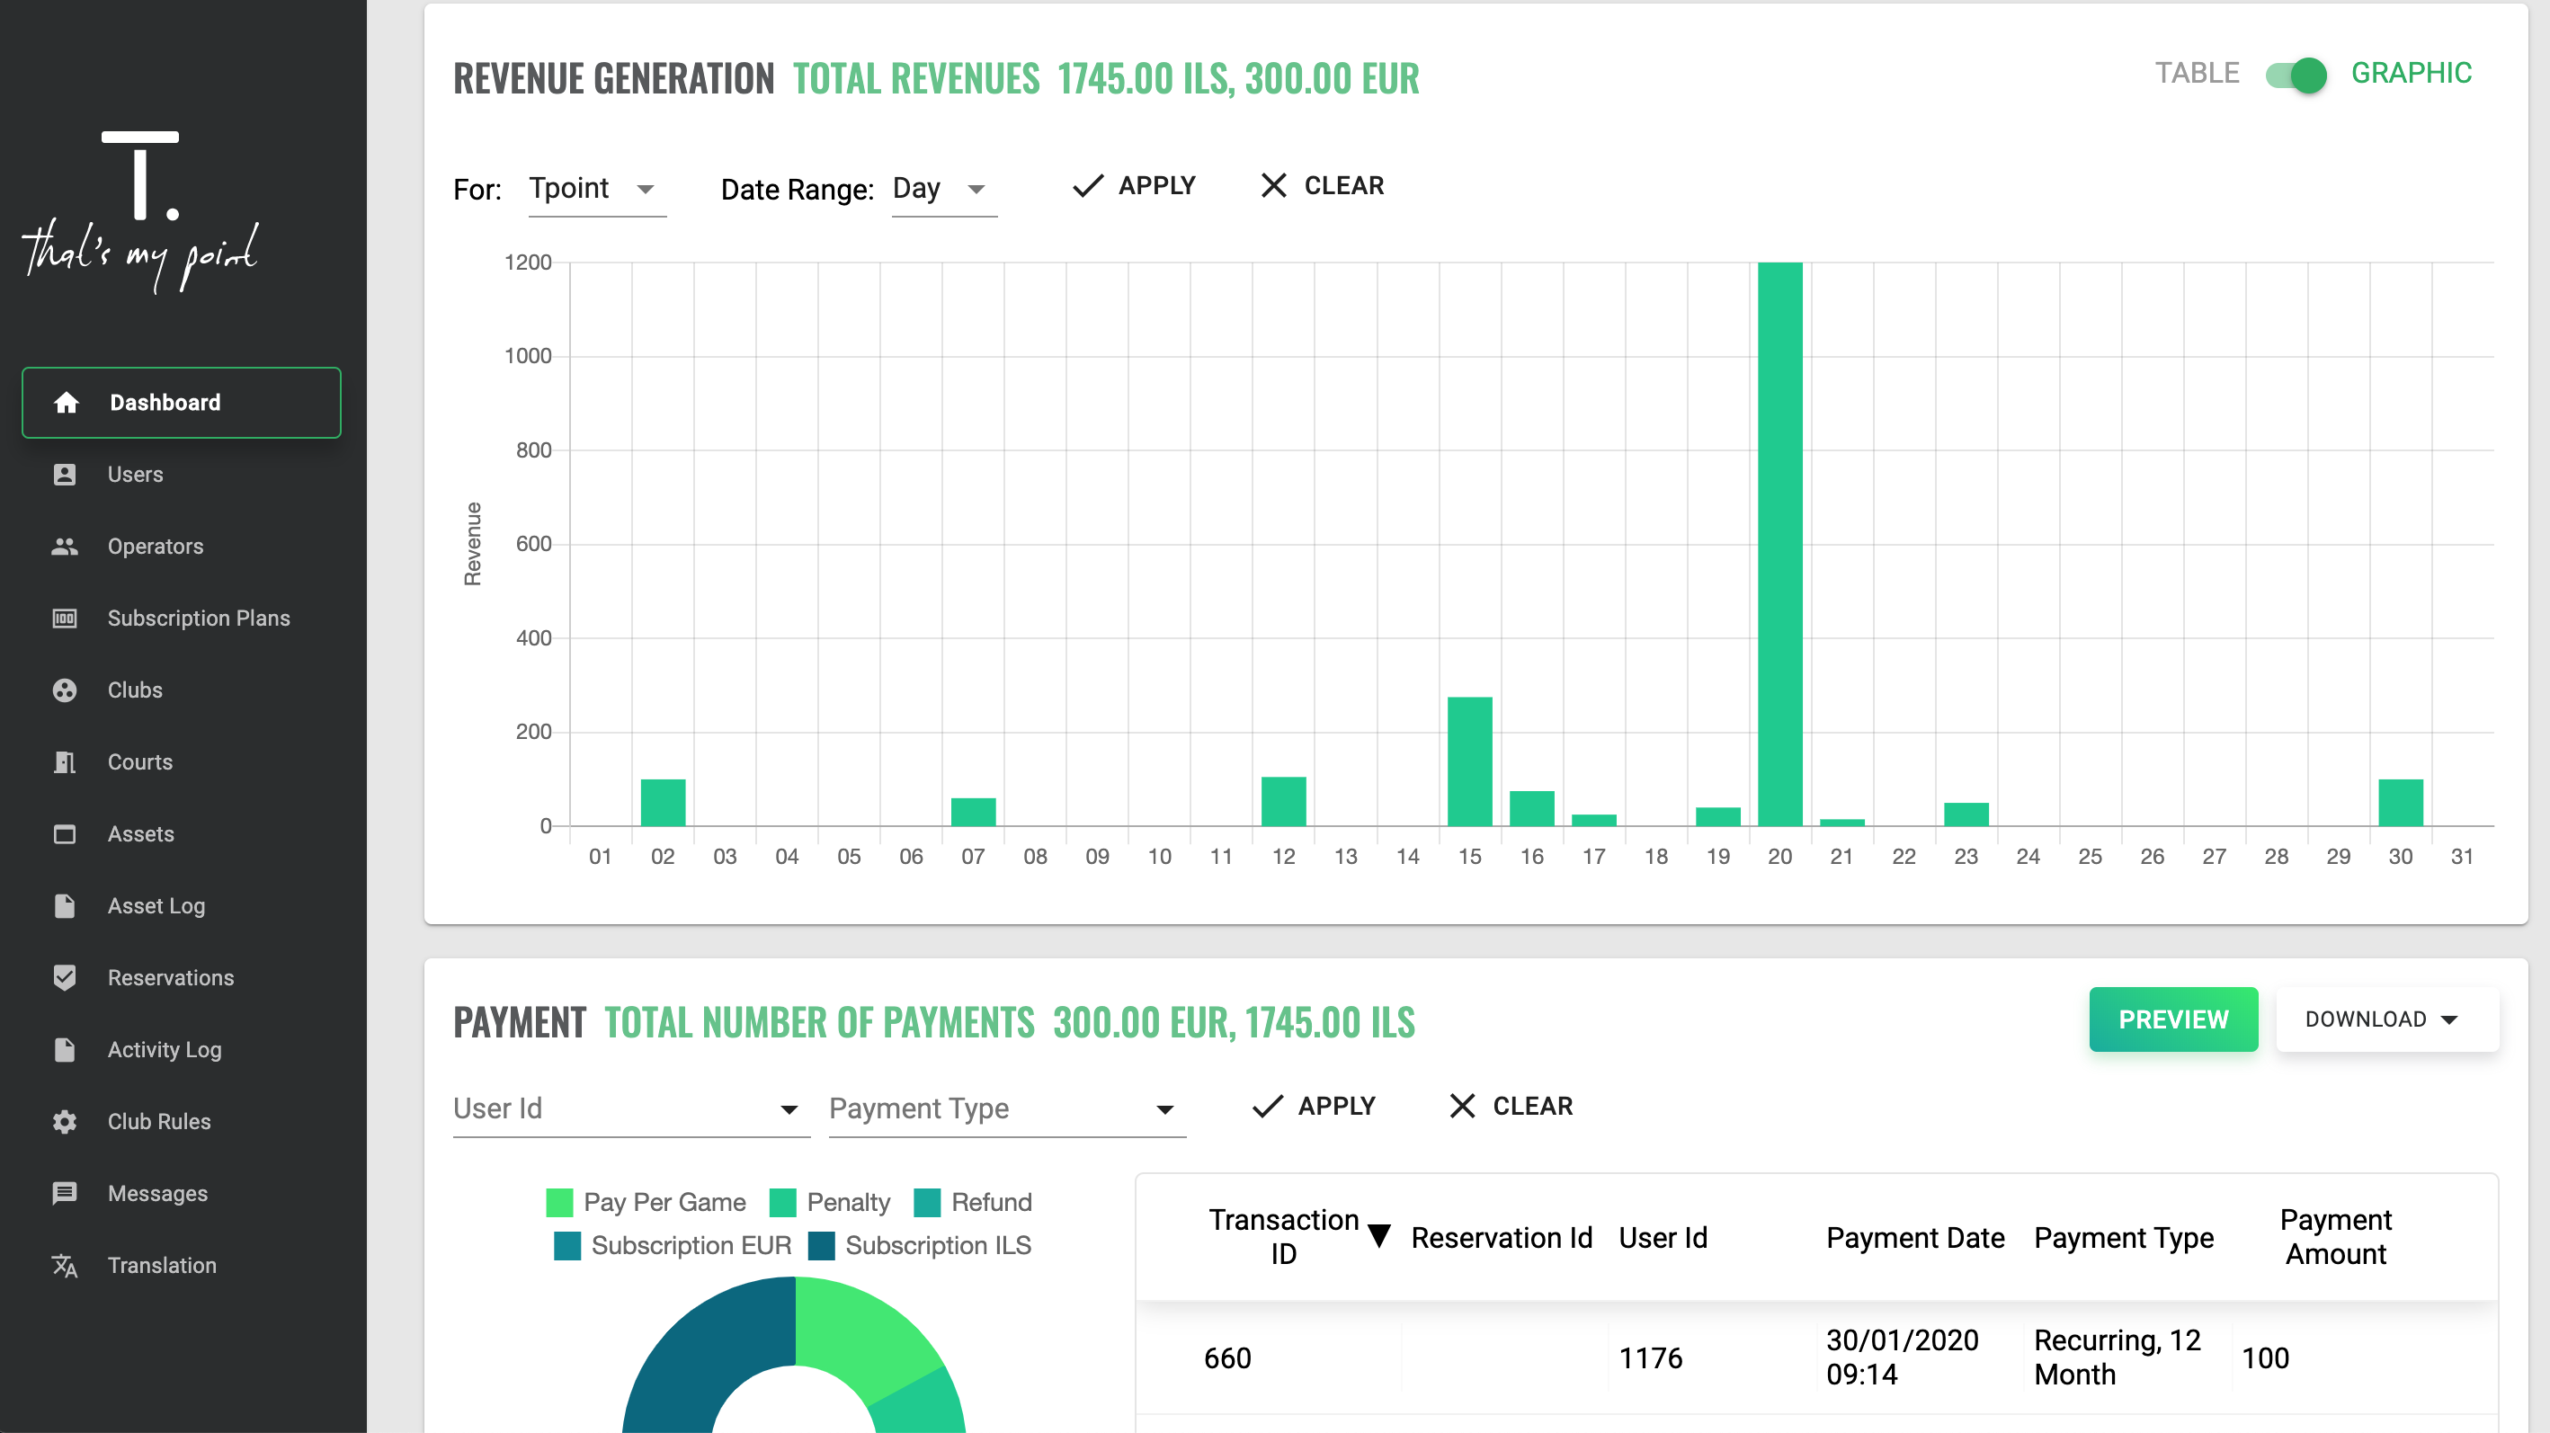This screenshot has width=2550, height=1433.
Task: Click the Subscription Plans icon
Action: point(65,619)
